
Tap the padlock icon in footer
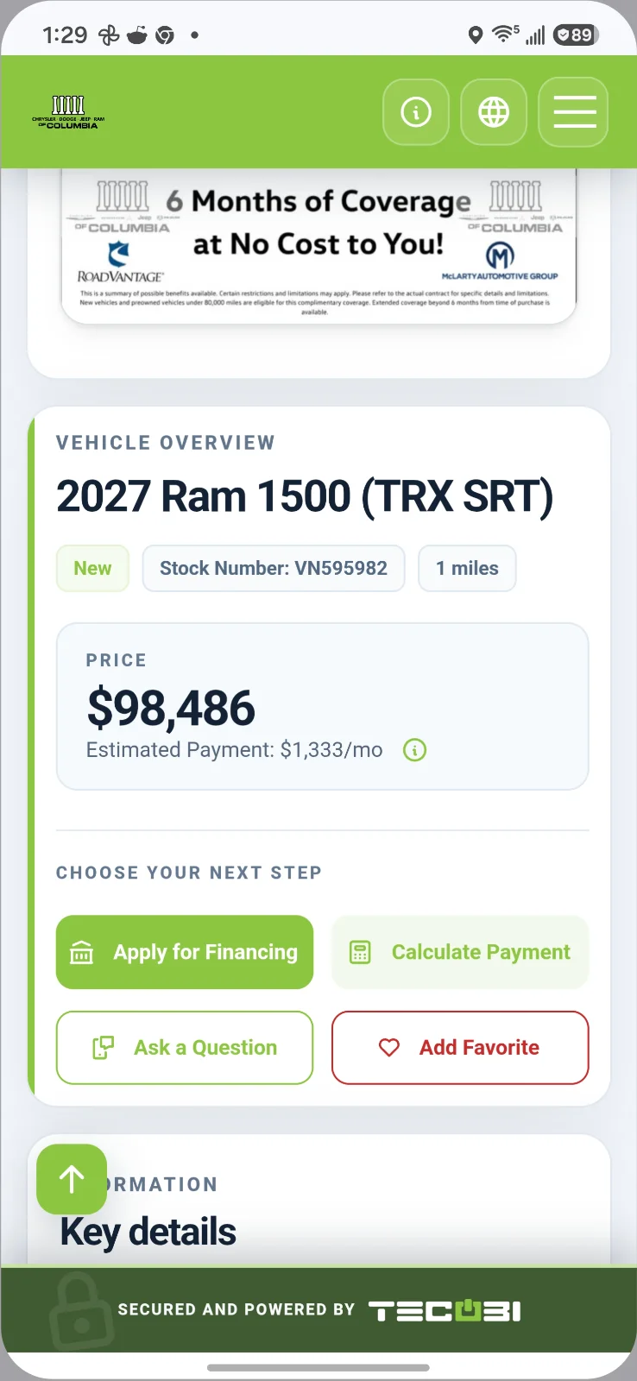81,1310
